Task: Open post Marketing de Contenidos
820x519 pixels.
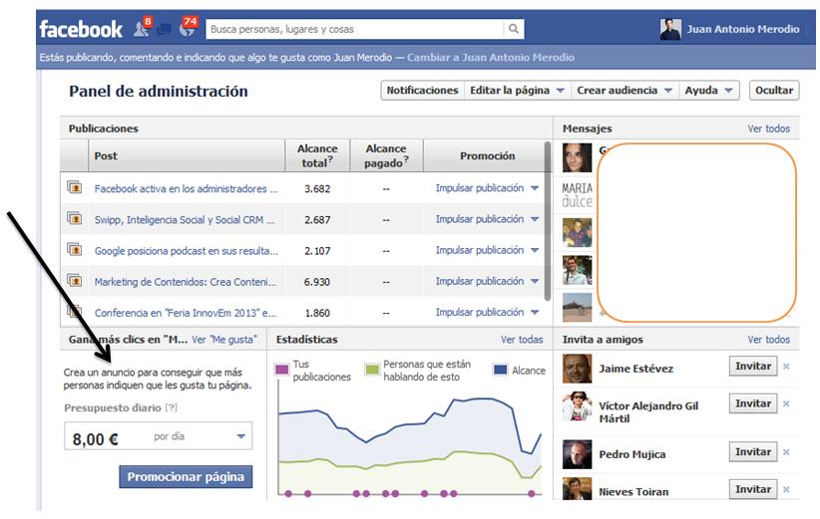Action: (186, 282)
